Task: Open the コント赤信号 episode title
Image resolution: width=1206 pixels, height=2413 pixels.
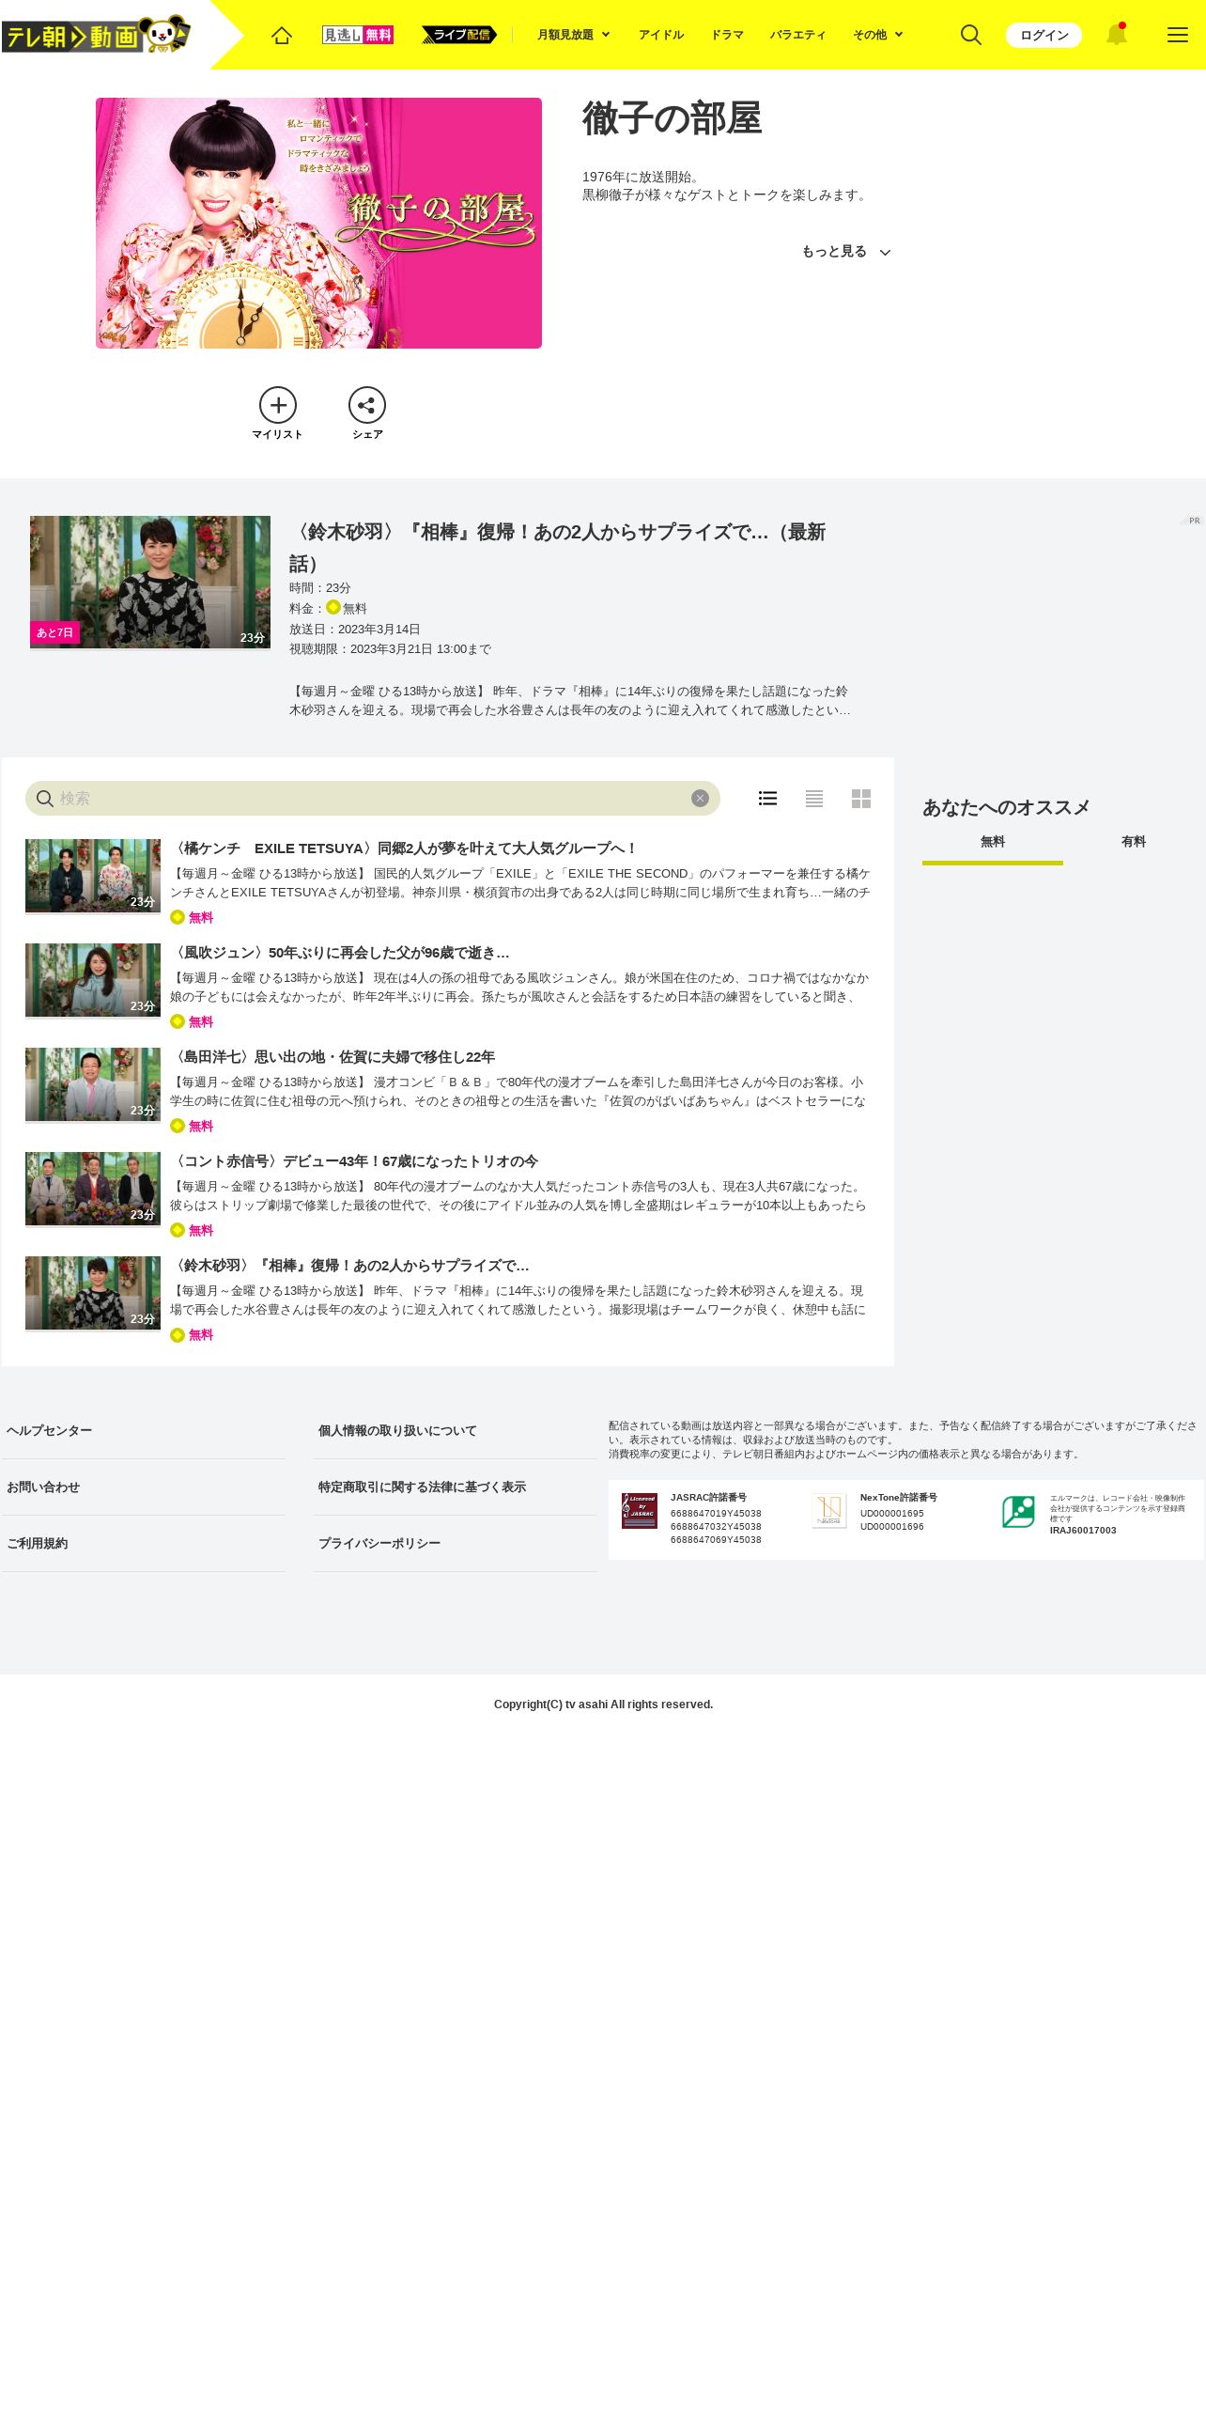Action: tap(356, 1161)
